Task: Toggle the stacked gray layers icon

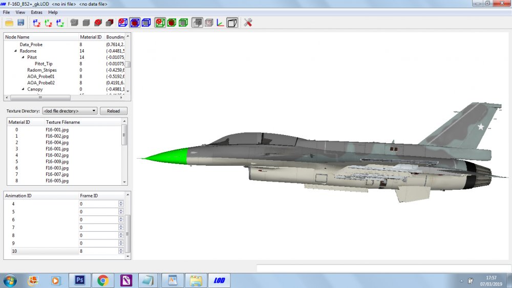Action: click(x=197, y=23)
